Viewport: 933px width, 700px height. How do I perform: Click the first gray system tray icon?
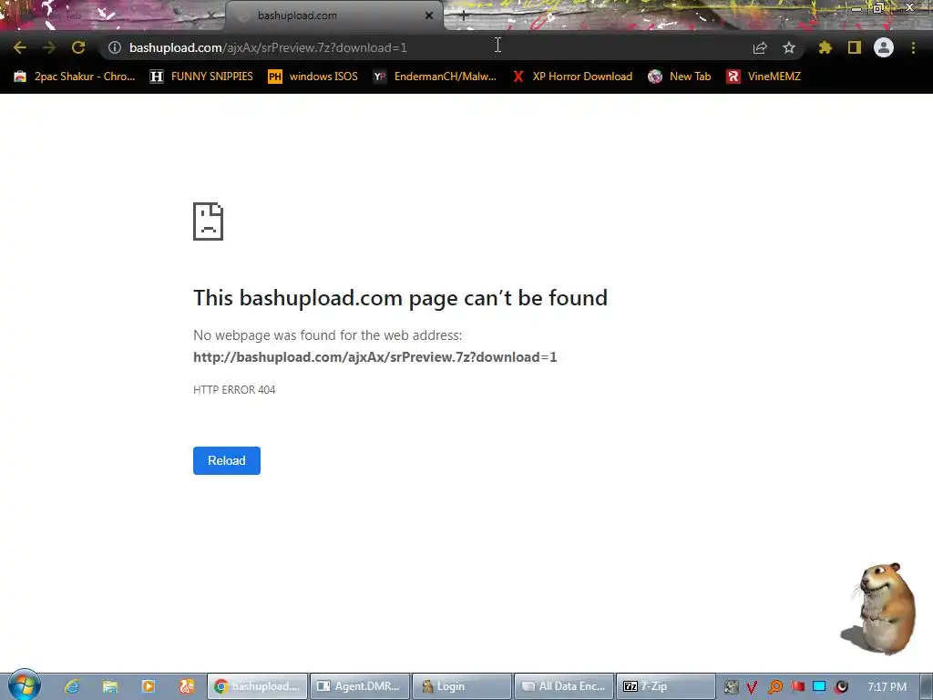732,687
